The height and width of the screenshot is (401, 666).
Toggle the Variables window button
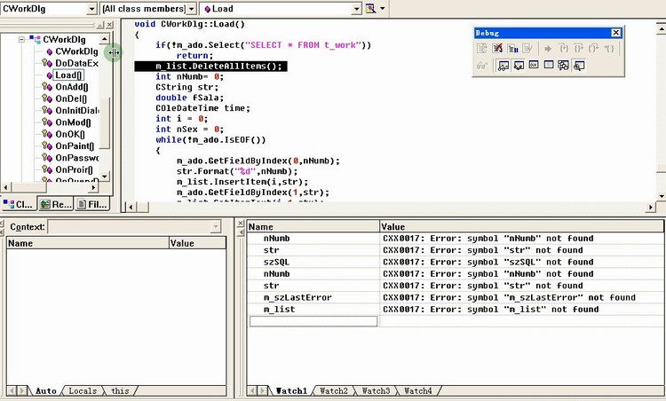coord(519,66)
